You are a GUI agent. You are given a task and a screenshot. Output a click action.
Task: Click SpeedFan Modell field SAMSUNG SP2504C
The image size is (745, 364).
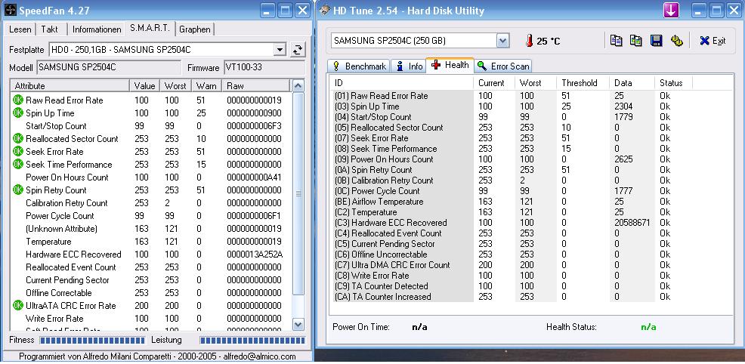109,67
